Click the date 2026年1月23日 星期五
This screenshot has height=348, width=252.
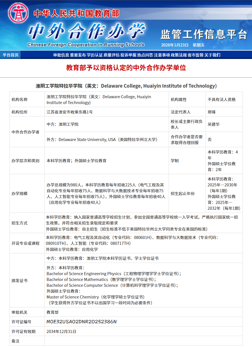(x=183, y=45)
